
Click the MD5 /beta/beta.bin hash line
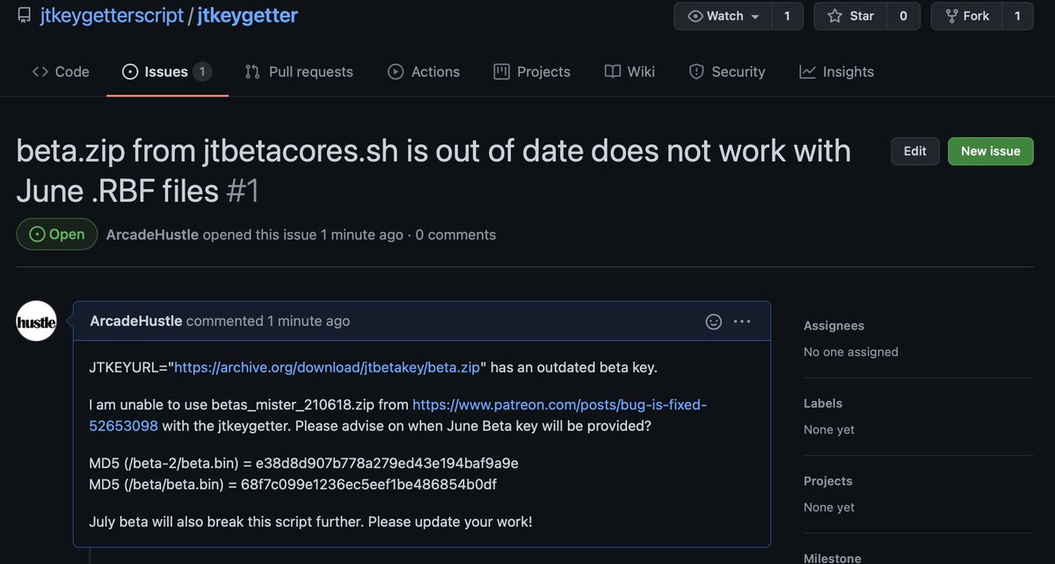click(295, 484)
